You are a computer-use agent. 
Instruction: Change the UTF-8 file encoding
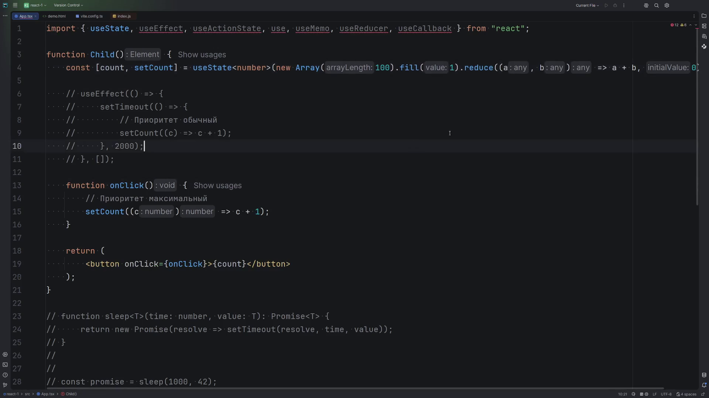pyautogui.click(x=666, y=394)
